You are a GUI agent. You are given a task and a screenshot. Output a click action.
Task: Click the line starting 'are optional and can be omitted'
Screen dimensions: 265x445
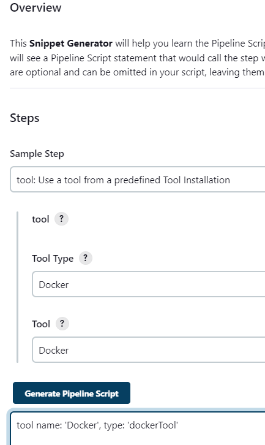pos(137,72)
